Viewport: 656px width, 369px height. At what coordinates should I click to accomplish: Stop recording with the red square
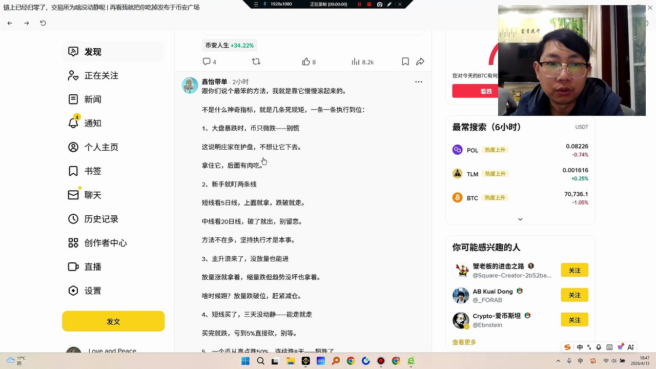(369, 4)
